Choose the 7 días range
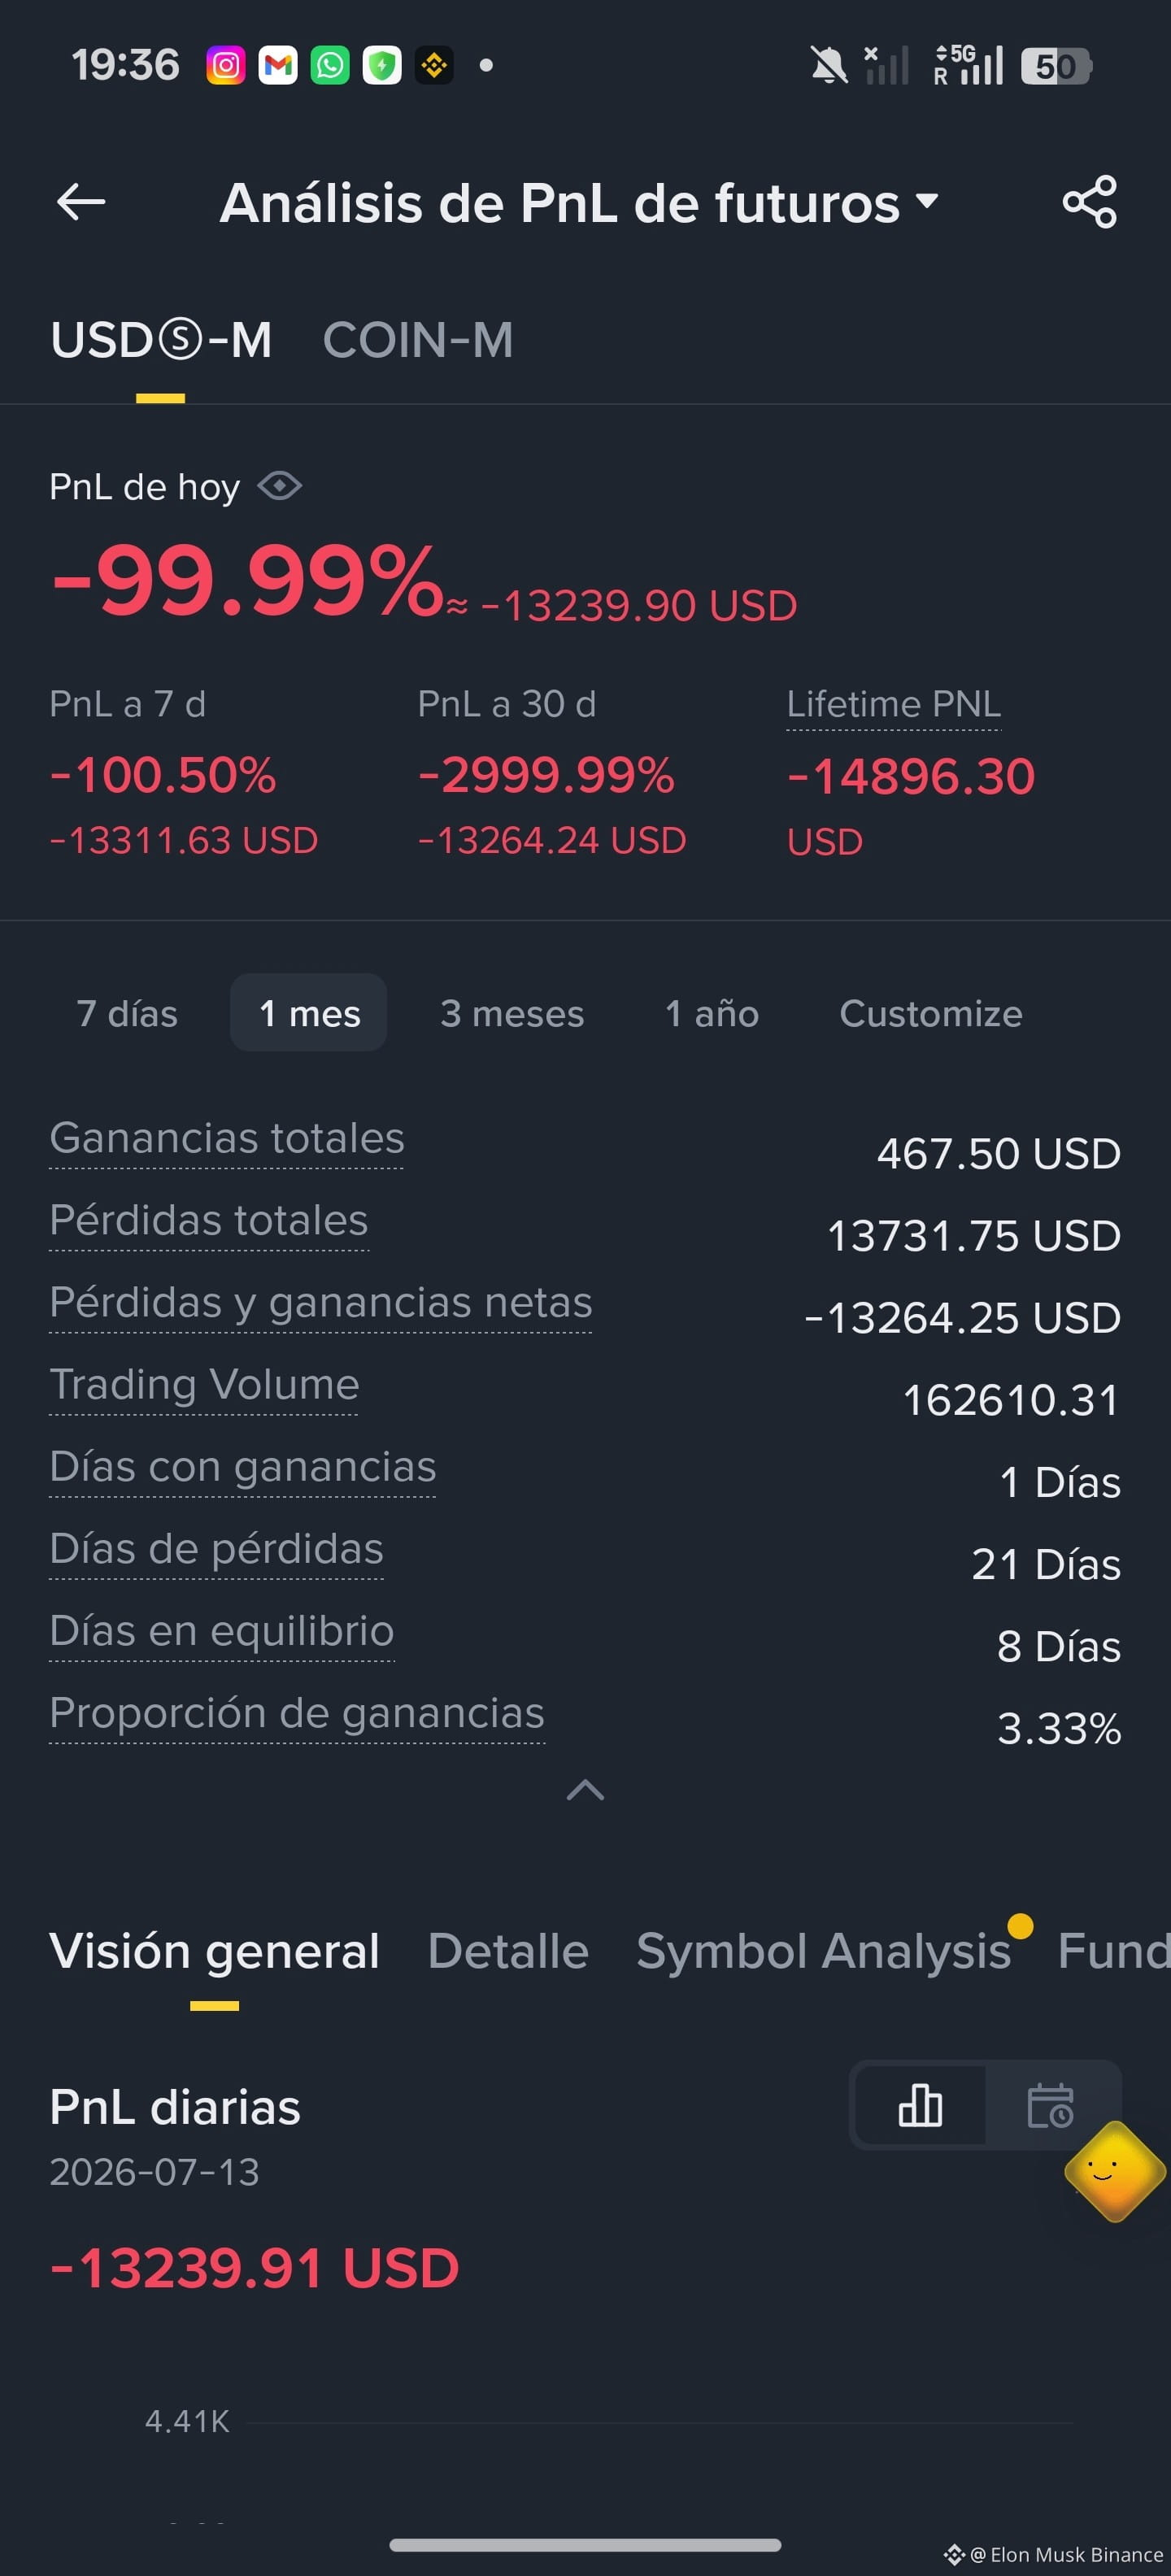This screenshot has width=1171, height=2576. tap(127, 1013)
